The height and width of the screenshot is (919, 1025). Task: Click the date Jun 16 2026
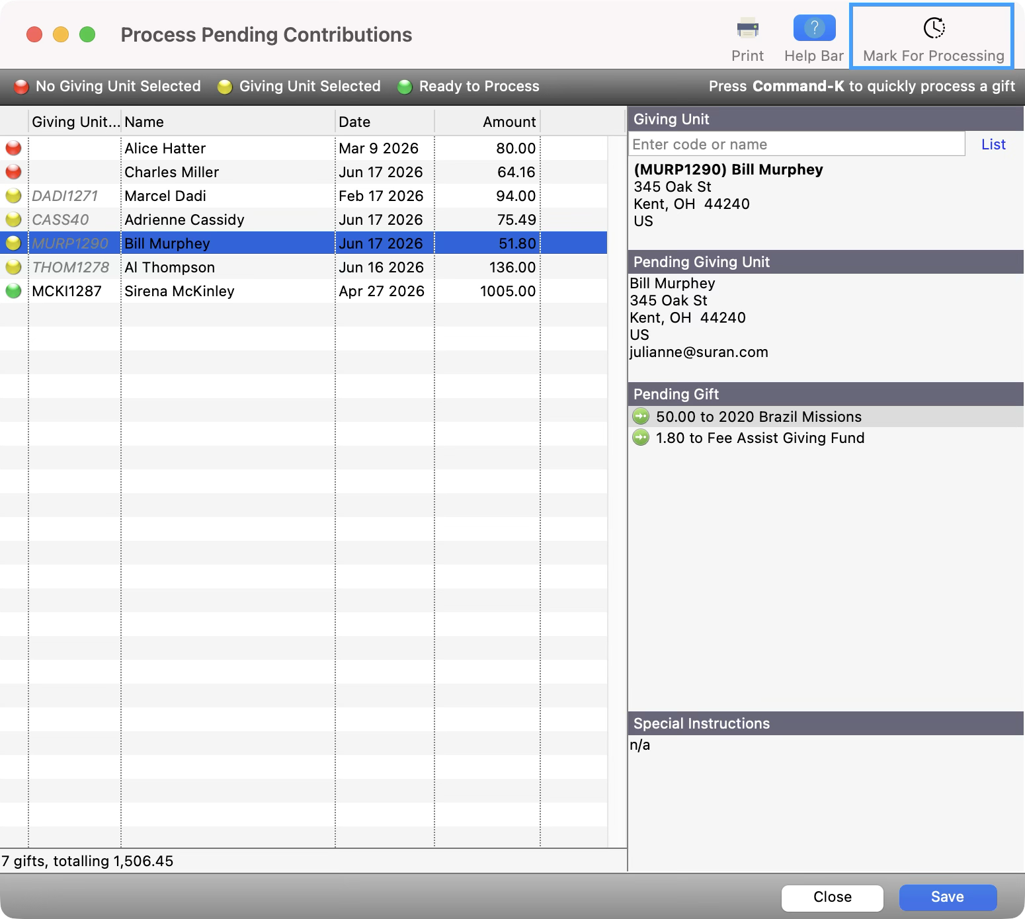(x=381, y=267)
